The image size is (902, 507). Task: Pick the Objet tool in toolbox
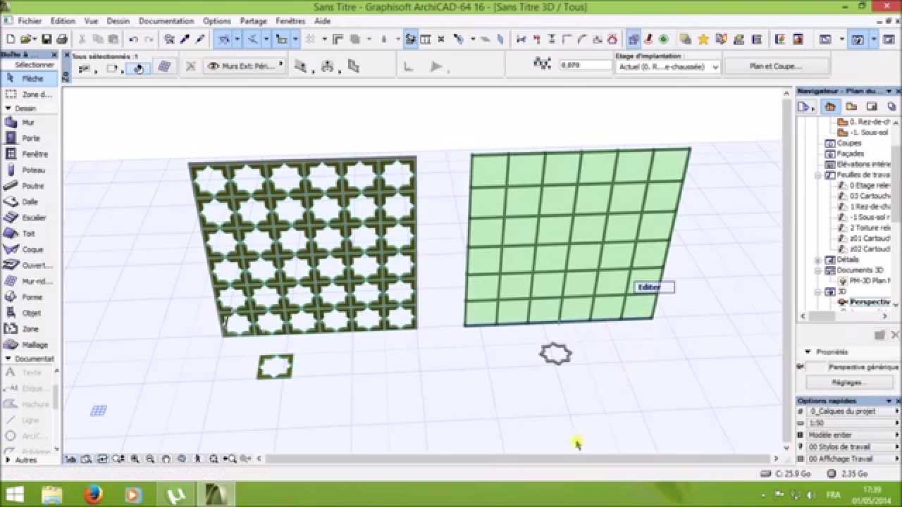tap(28, 313)
